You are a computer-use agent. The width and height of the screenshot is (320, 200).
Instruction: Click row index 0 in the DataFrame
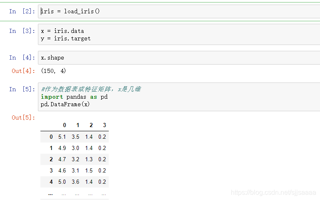pyautogui.click(x=51, y=137)
